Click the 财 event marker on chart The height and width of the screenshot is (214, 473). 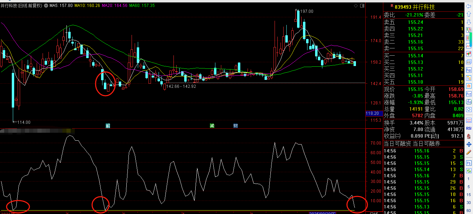point(235,126)
